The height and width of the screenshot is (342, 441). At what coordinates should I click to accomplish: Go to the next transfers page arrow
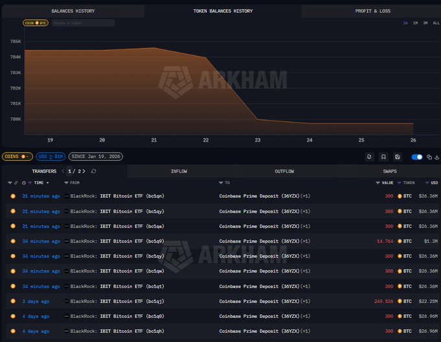pos(84,171)
